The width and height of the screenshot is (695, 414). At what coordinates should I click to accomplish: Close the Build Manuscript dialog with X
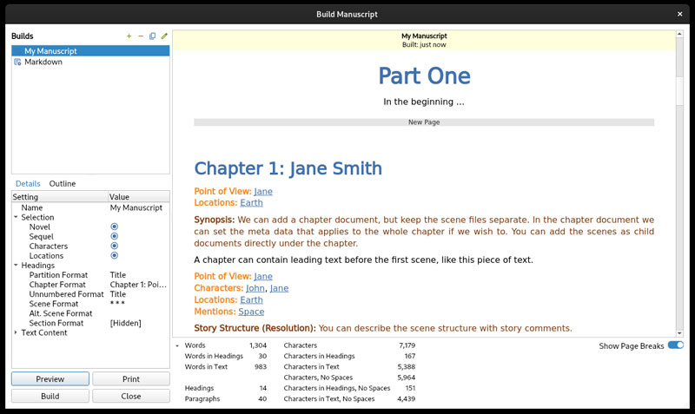pos(680,14)
